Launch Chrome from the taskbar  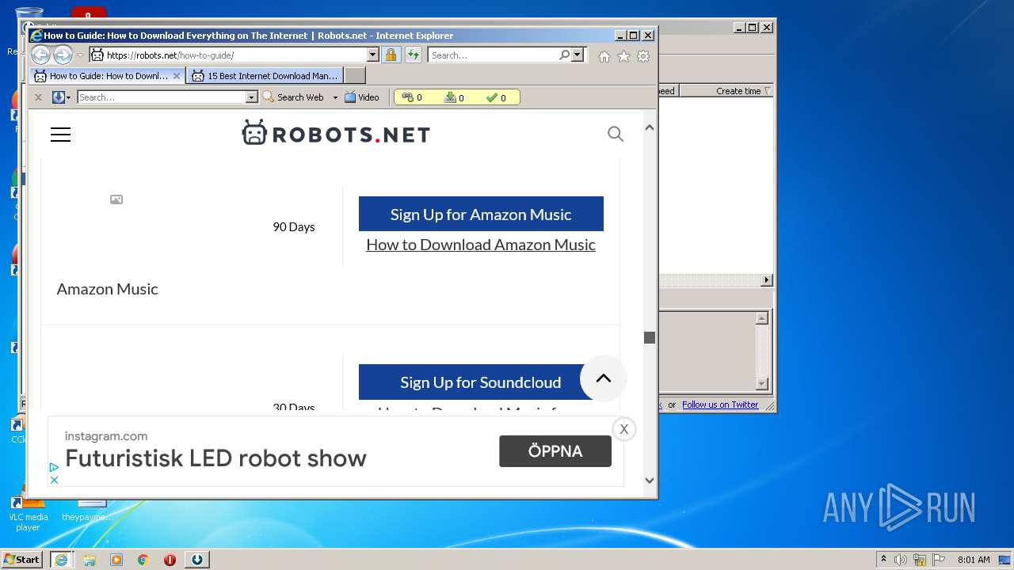click(x=143, y=560)
